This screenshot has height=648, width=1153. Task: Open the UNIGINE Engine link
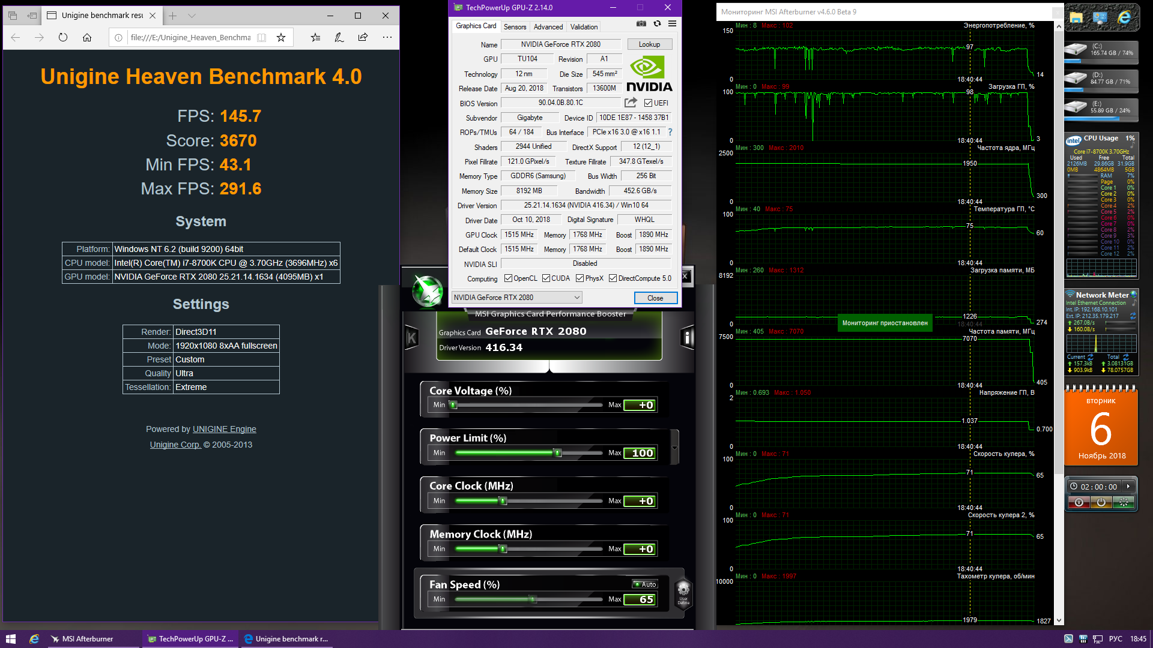tap(224, 429)
